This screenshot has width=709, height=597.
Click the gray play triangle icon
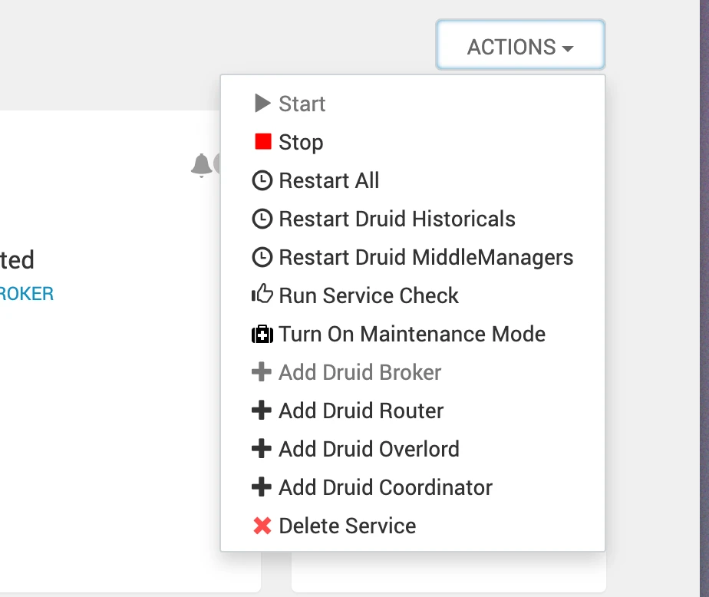pos(262,103)
